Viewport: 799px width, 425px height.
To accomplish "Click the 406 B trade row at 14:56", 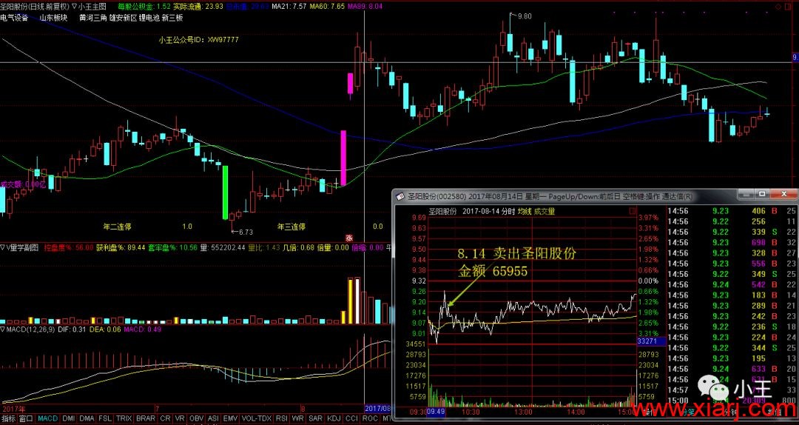I will click(x=732, y=211).
